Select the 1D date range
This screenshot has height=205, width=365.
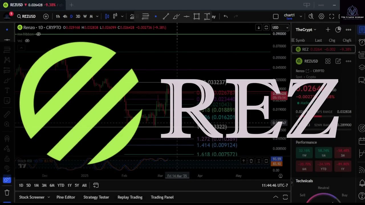21,185
